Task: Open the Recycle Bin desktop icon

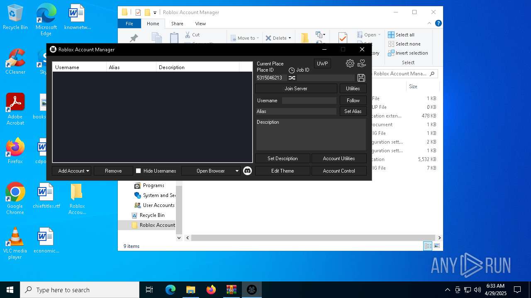Action: [15, 17]
